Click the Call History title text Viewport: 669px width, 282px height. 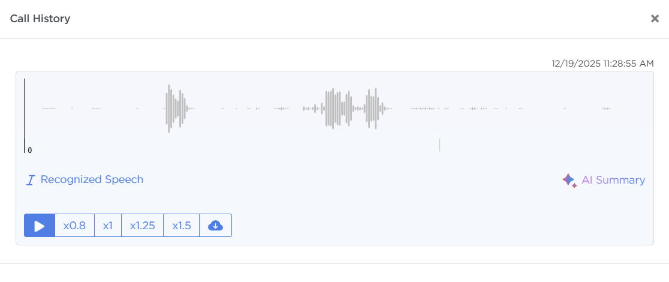(x=40, y=19)
